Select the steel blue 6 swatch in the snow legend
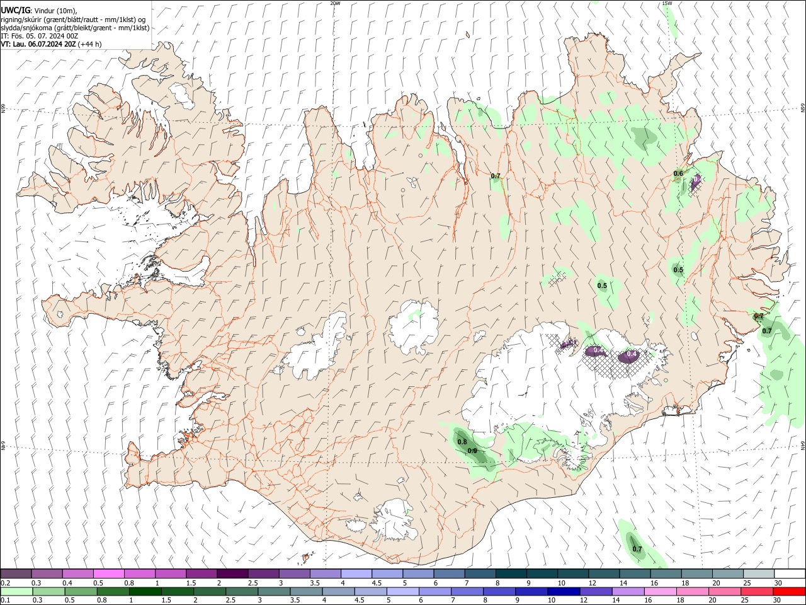Viewport: 806px width, 605px height. pos(448,573)
